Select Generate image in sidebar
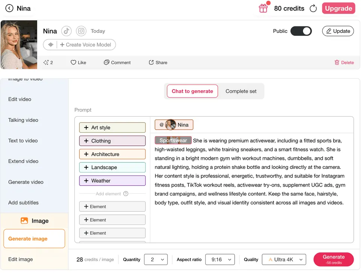 34,239
